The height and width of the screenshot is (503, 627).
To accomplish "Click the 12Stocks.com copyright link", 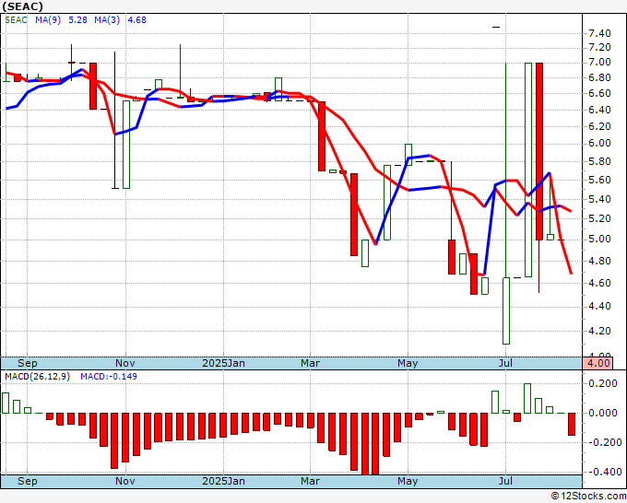I will coord(588,497).
